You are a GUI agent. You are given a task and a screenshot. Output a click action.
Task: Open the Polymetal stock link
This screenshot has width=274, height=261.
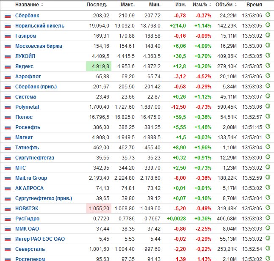(x=27, y=107)
